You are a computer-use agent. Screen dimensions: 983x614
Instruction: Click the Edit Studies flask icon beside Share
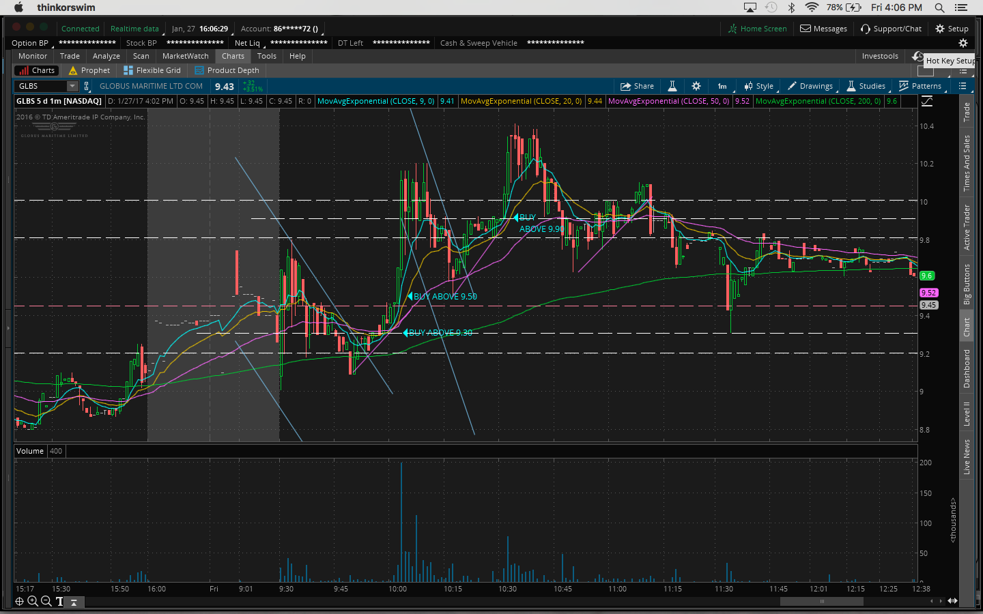pyautogui.click(x=672, y=86)
